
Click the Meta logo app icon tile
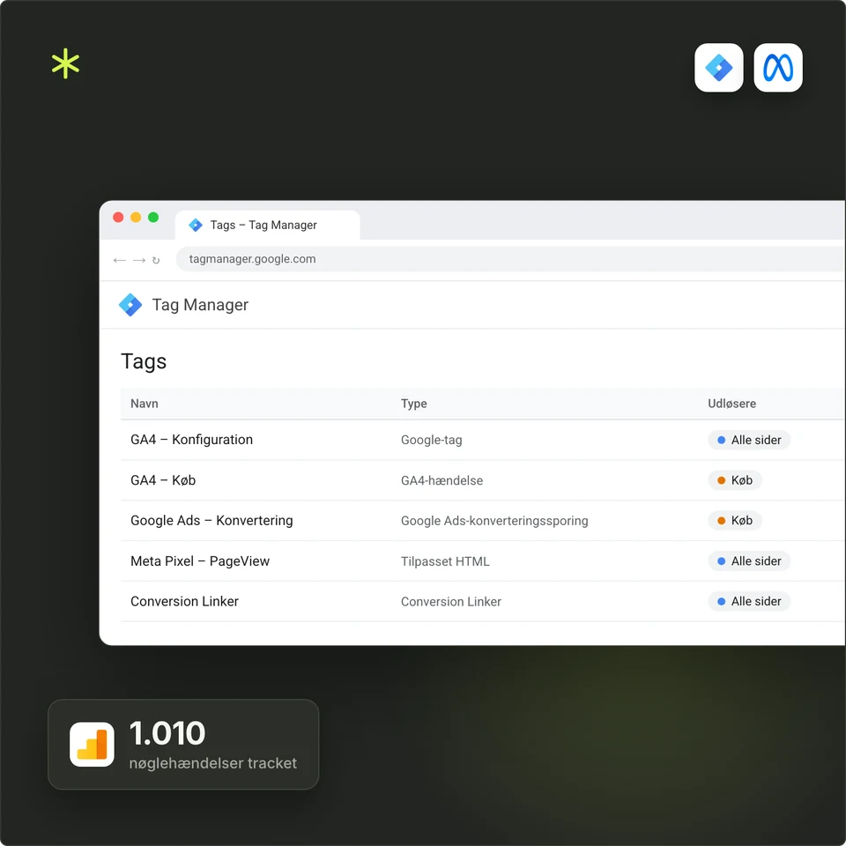(x=778, y=68)
